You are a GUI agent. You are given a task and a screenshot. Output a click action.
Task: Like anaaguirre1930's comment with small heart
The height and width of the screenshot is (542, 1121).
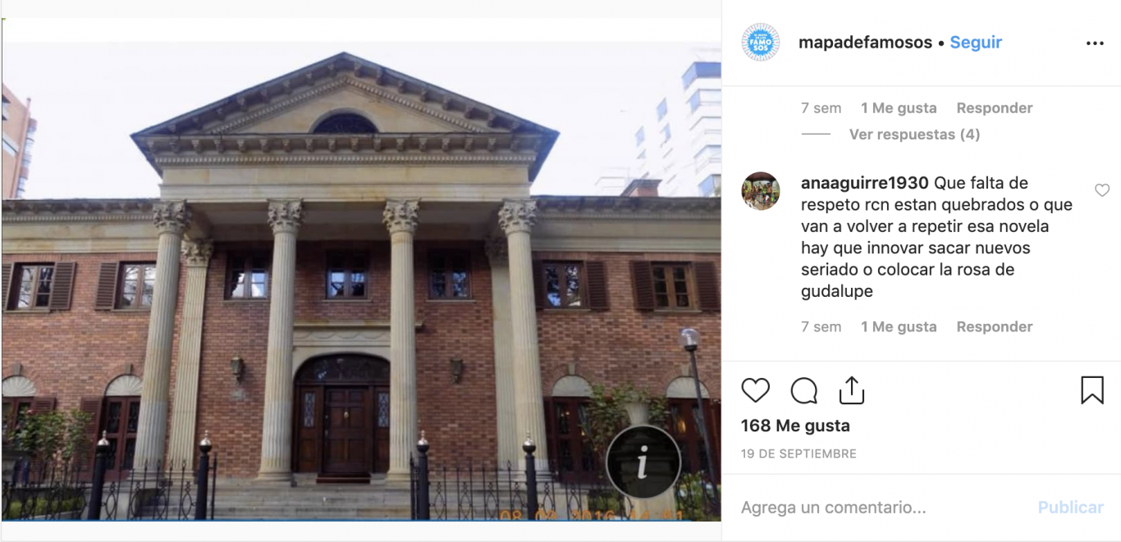[1102, 190]
